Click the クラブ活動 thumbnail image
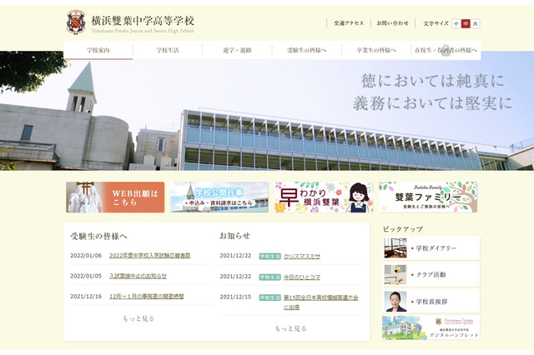534x355 pixels. (395, 274)
